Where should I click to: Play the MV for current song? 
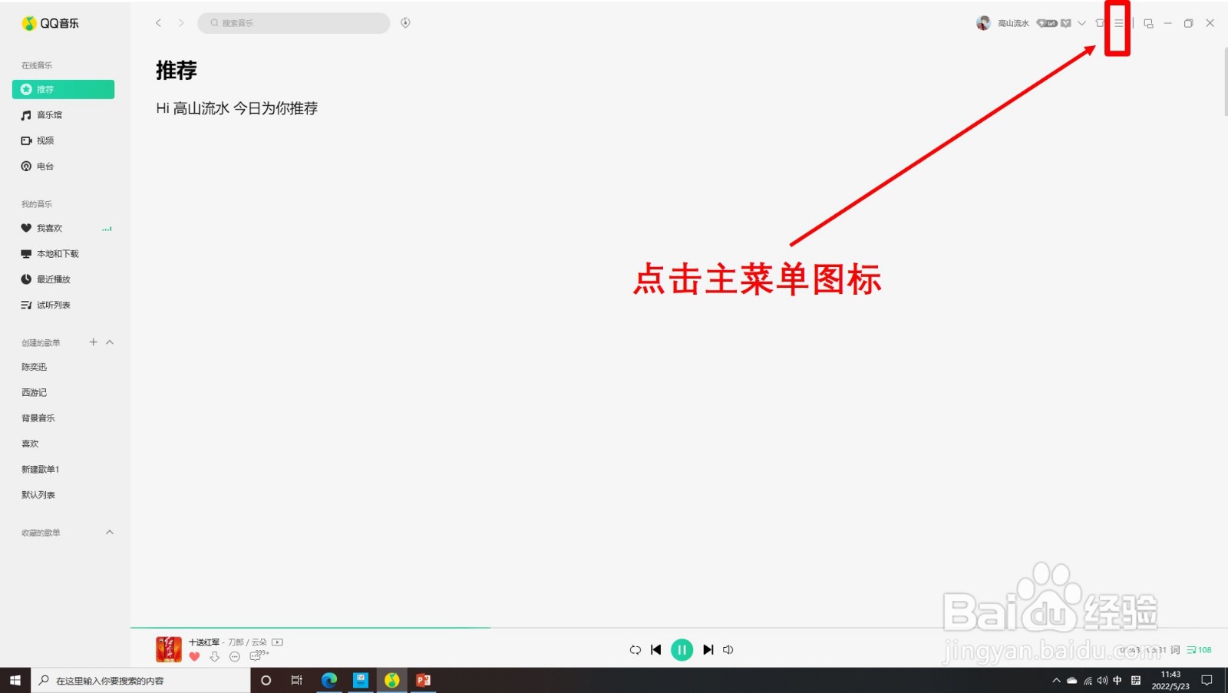[x=278, y=642]
